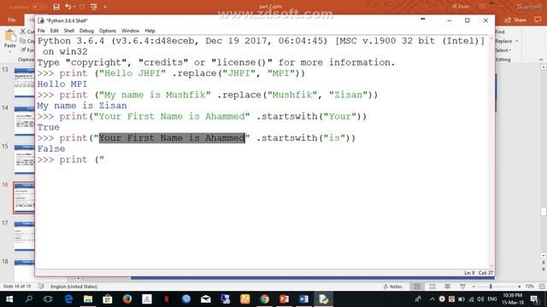Switch to Python IDLE taskbar icon
The width and height of the screenshot is (547, 307).
click(x=323, y=299)
